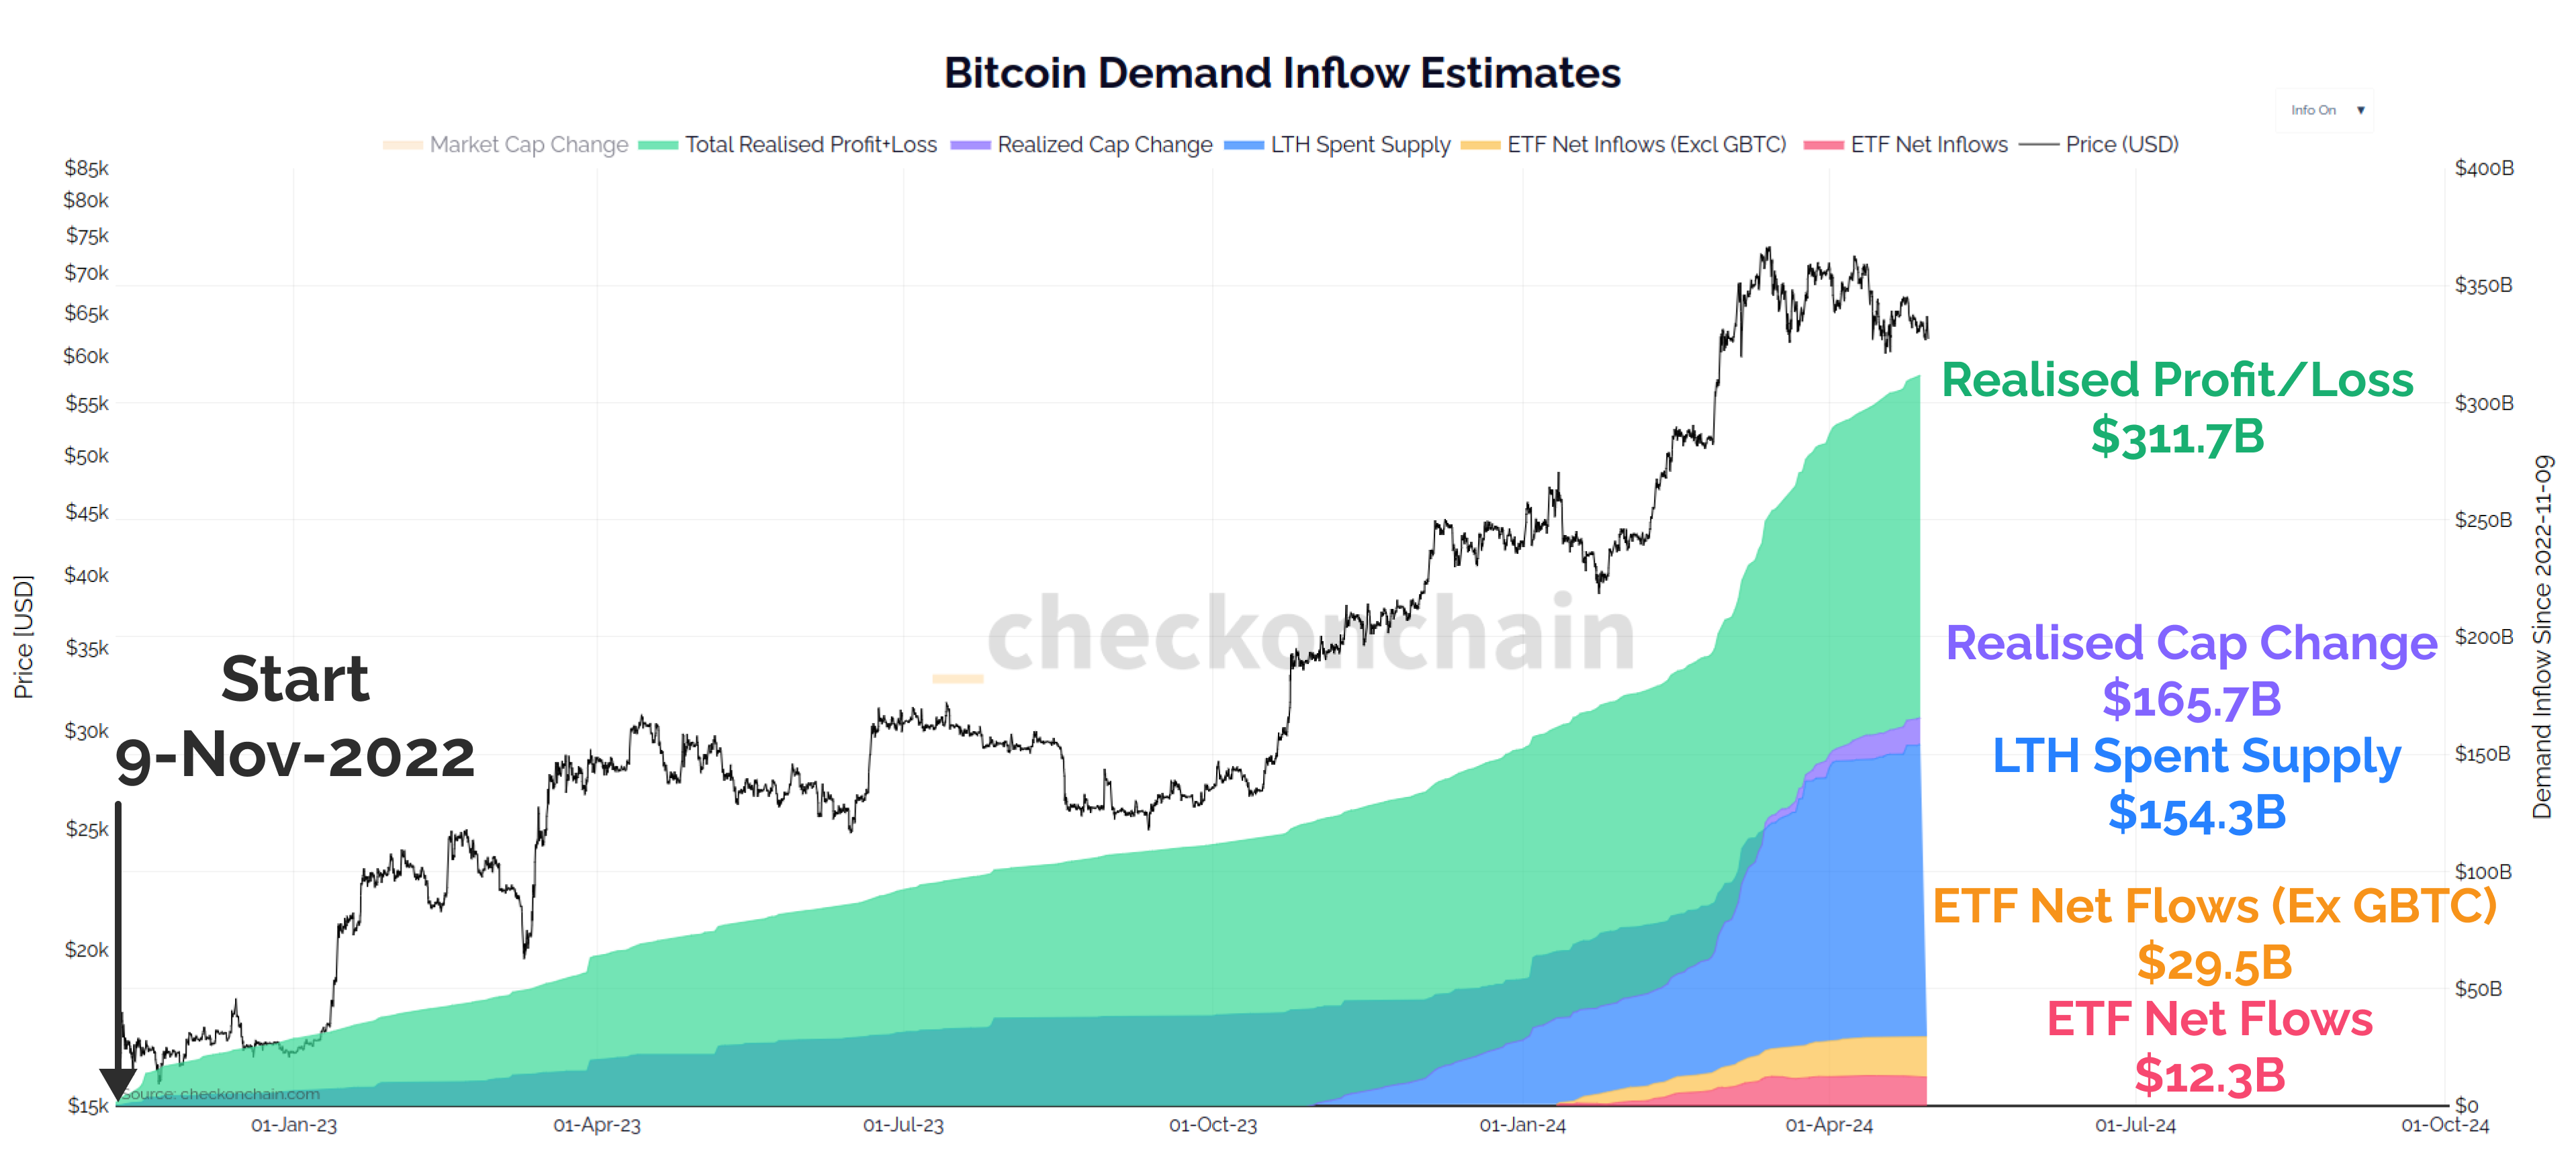
Task: Click the blue LTH Spent Supply legend marker
Action: [x=1242, y=145]
